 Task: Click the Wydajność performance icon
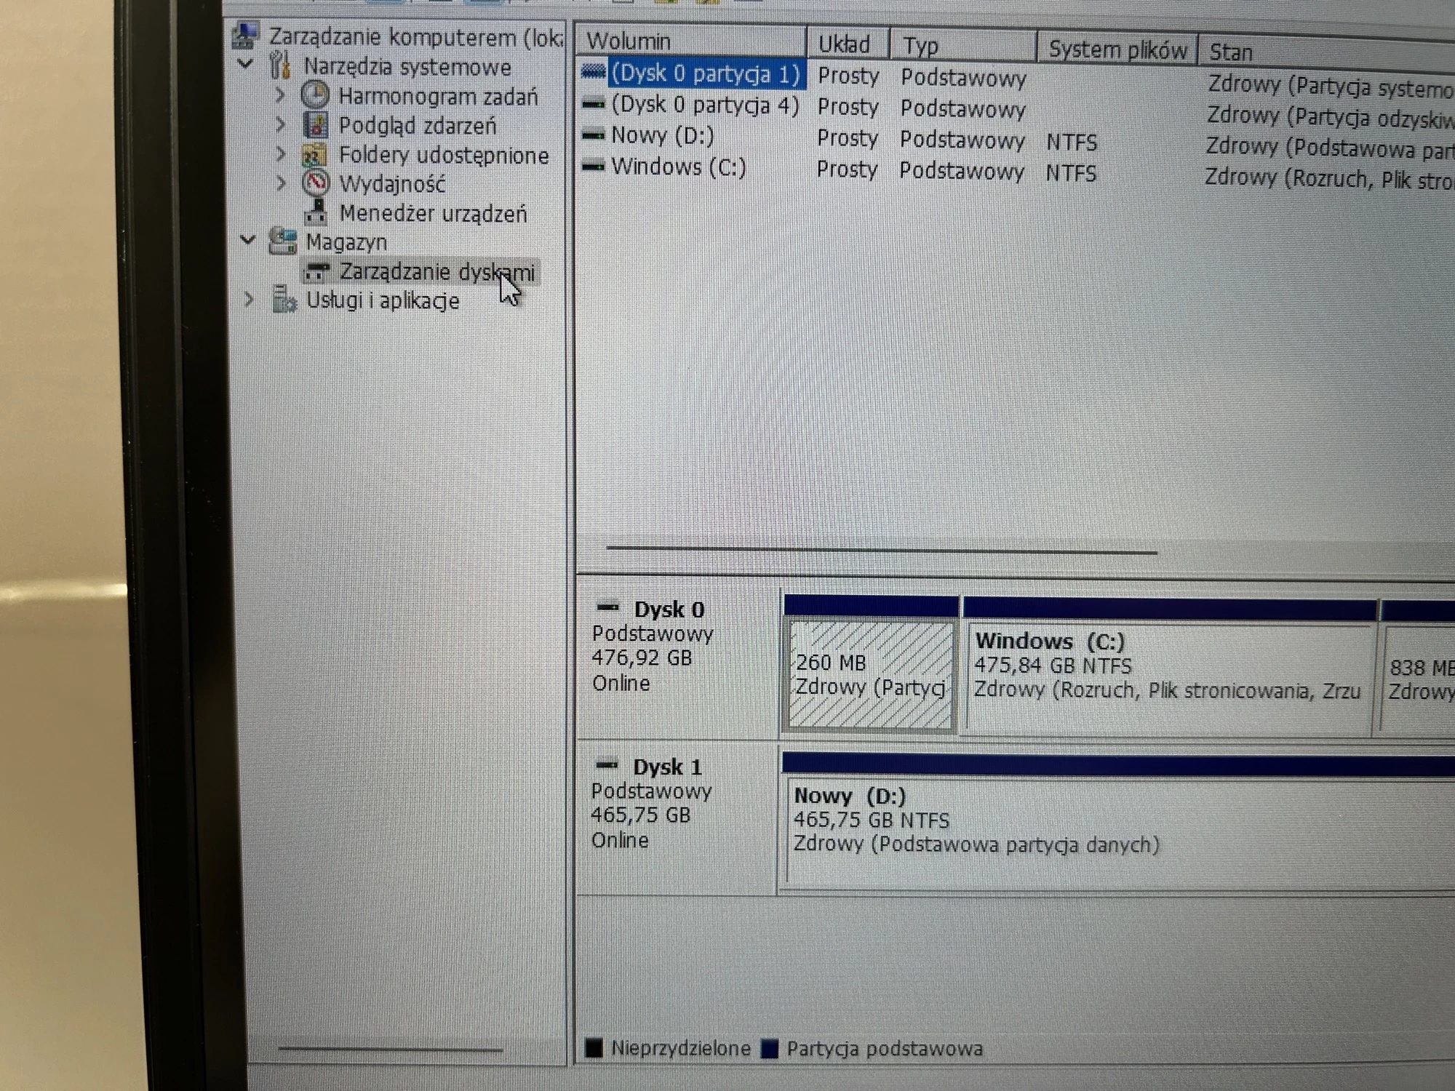click(316, 183)
